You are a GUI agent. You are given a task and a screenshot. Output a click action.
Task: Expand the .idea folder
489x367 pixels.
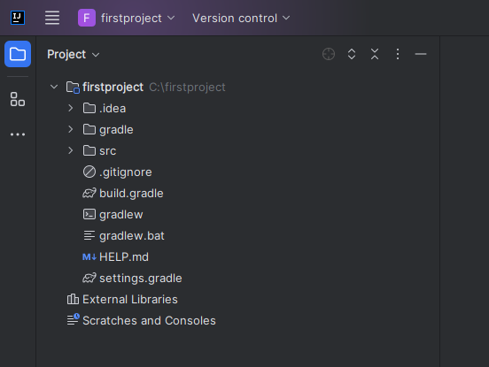coord(71,108)
